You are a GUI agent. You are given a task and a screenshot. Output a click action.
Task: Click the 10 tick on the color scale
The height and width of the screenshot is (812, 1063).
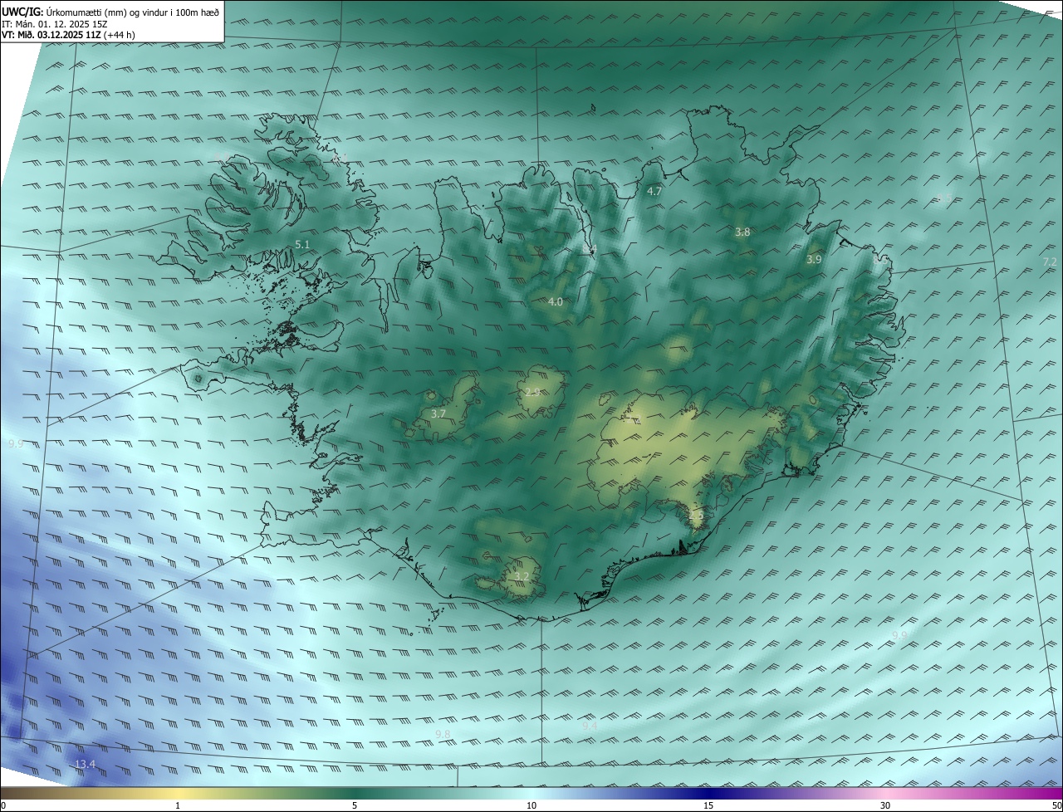pos(531,805)
